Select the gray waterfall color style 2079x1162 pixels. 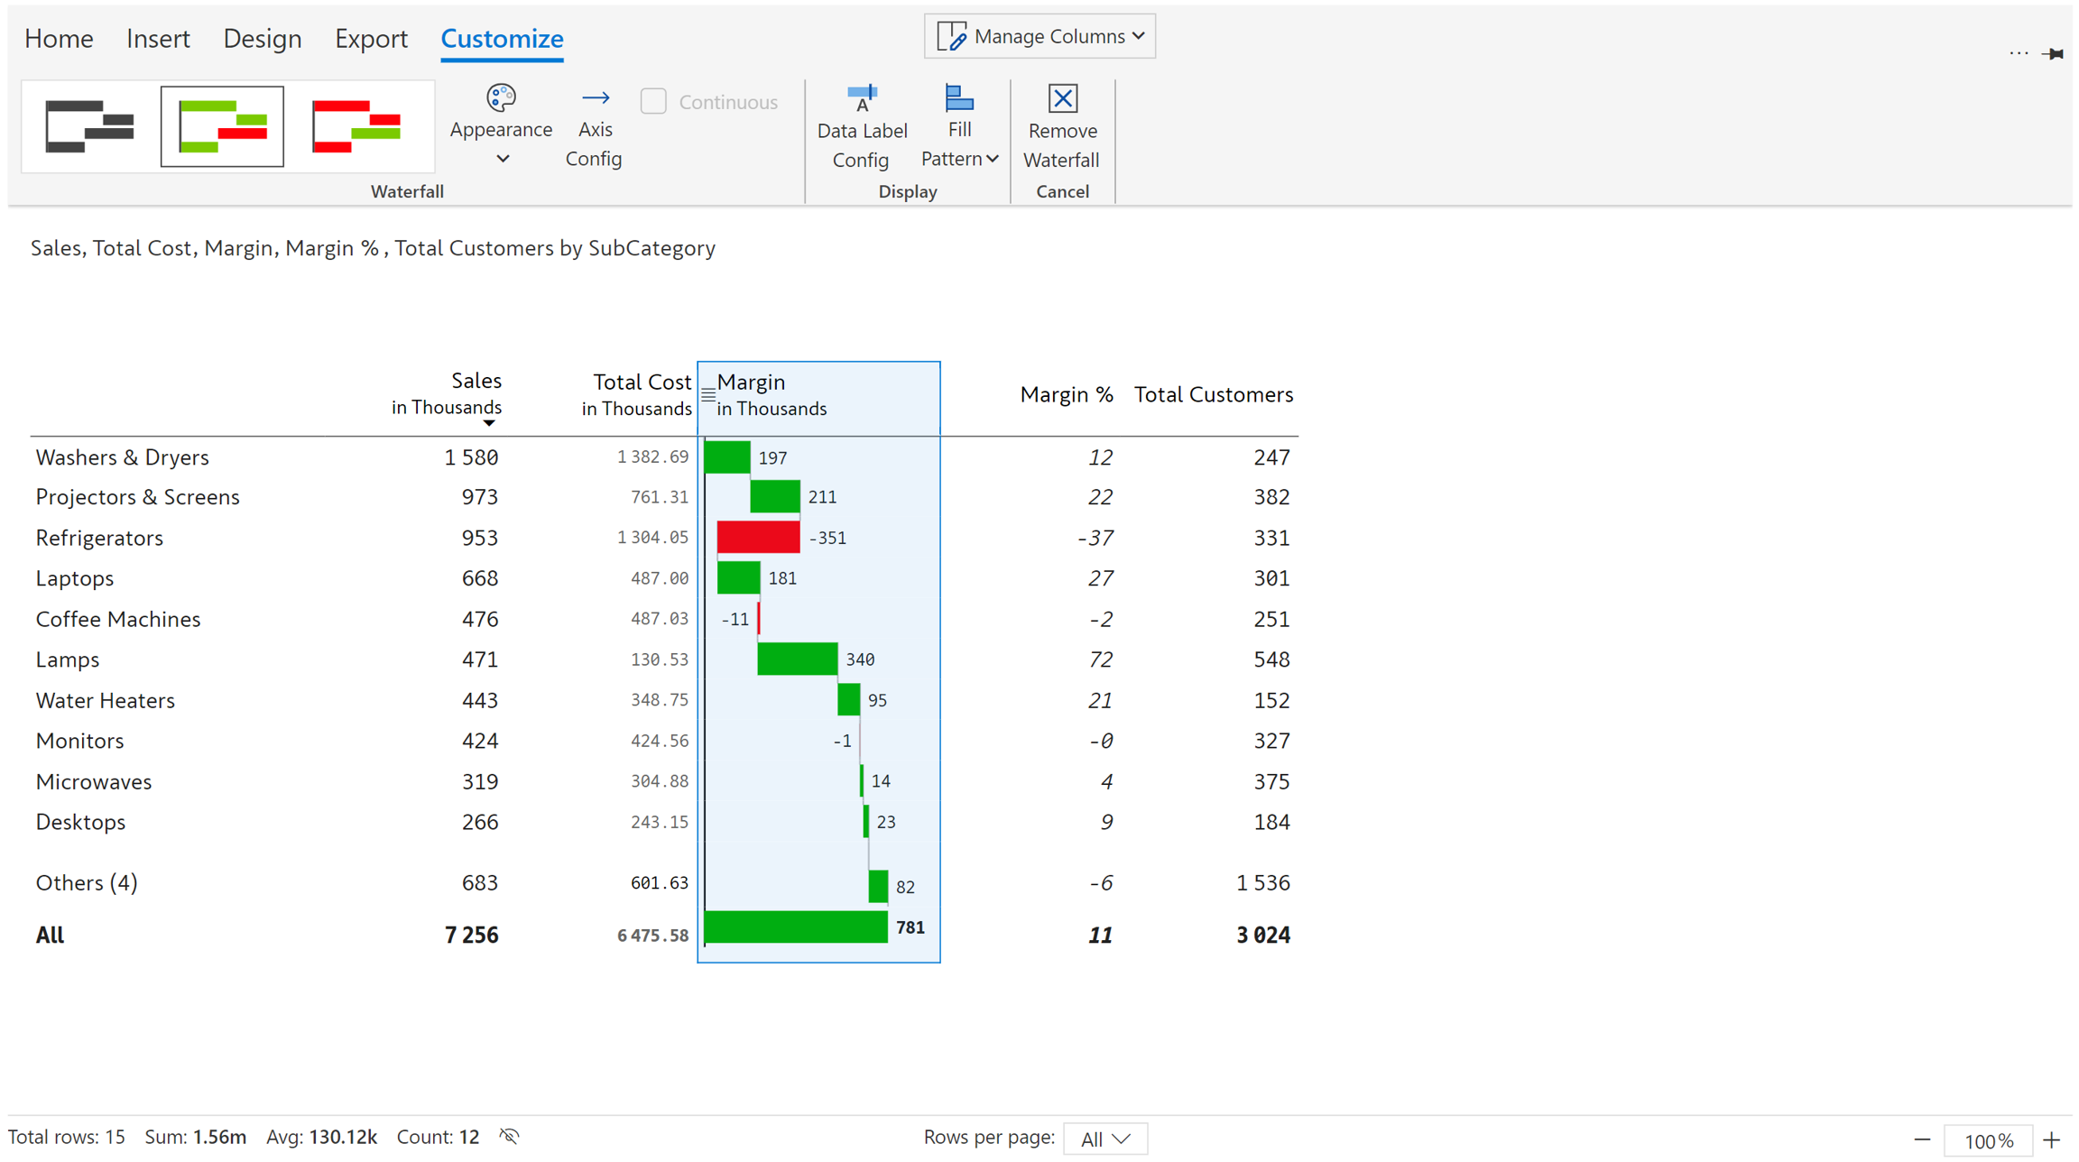[89, 126]
